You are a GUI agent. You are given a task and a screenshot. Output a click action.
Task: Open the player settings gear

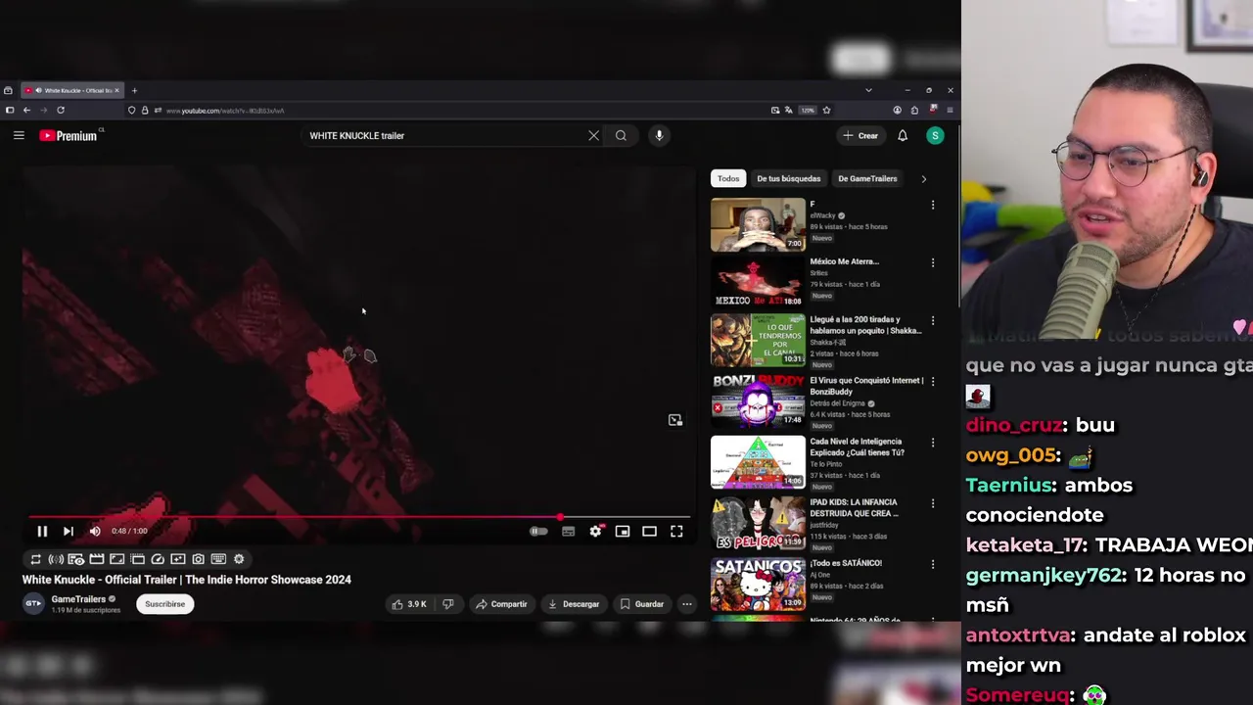pyautogui.click(x=595, y=531)
